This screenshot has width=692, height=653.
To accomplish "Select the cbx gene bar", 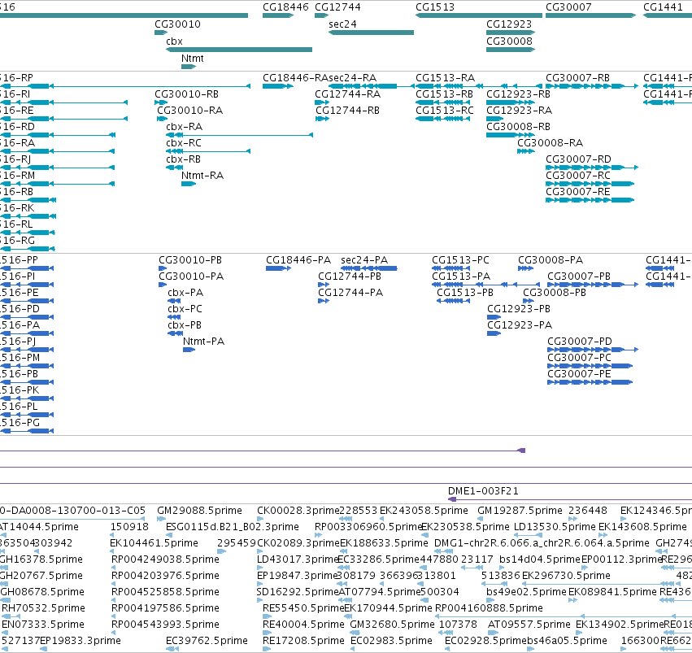I will point(239,50).
